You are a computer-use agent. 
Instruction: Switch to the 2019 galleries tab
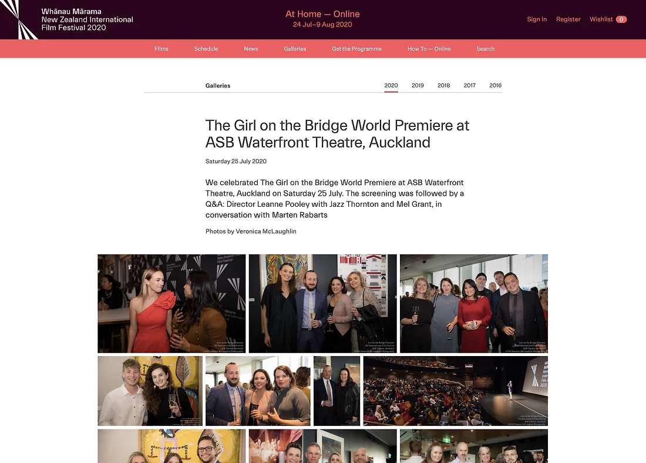click(x=418, y=85)
